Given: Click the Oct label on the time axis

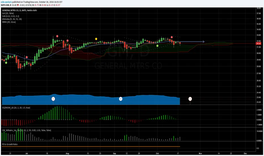Looking at the screenshot, I should [157, 153].
